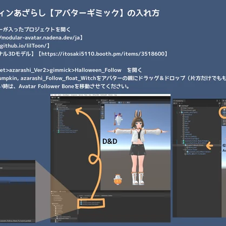Click the itosaki5110.booth.pm items URL text

coord(103,54)
